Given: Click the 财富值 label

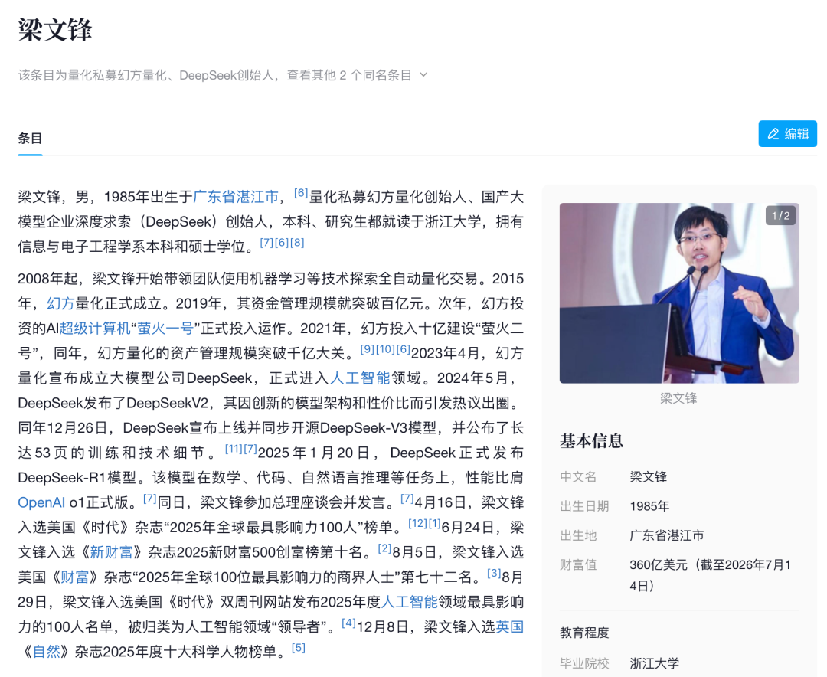Looking at the screenshot, I should (x=578, y=564).
